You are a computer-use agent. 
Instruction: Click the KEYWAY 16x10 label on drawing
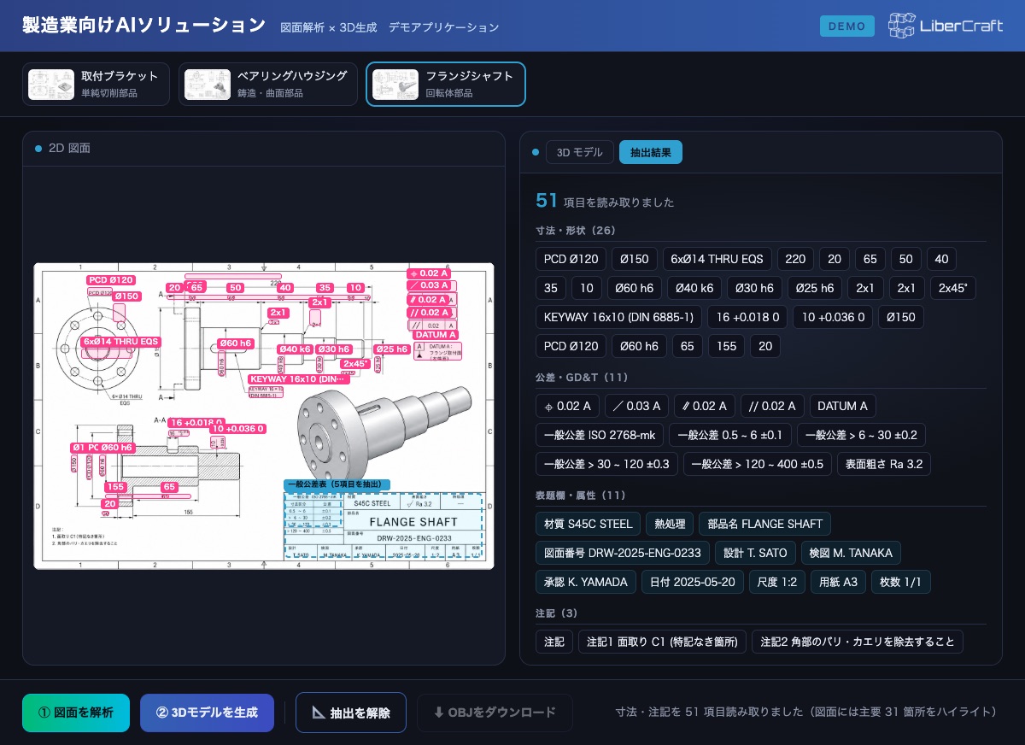299,378
